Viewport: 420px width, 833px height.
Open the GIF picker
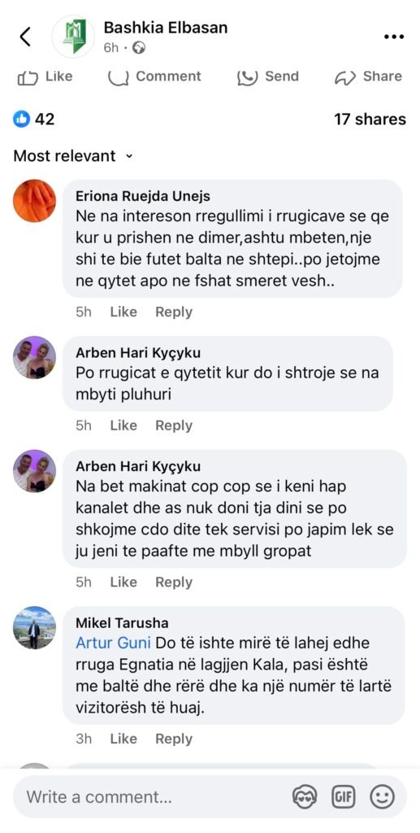[x=343, y=797]
